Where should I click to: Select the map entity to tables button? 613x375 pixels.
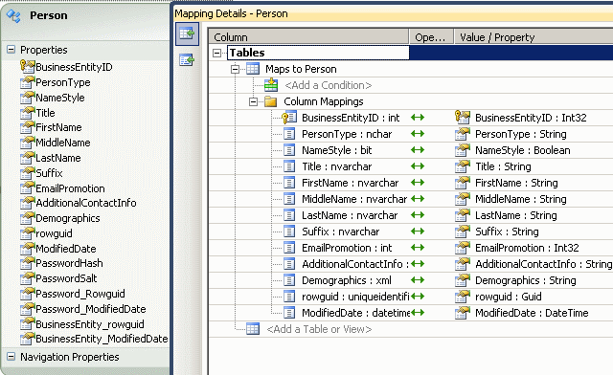187,33
